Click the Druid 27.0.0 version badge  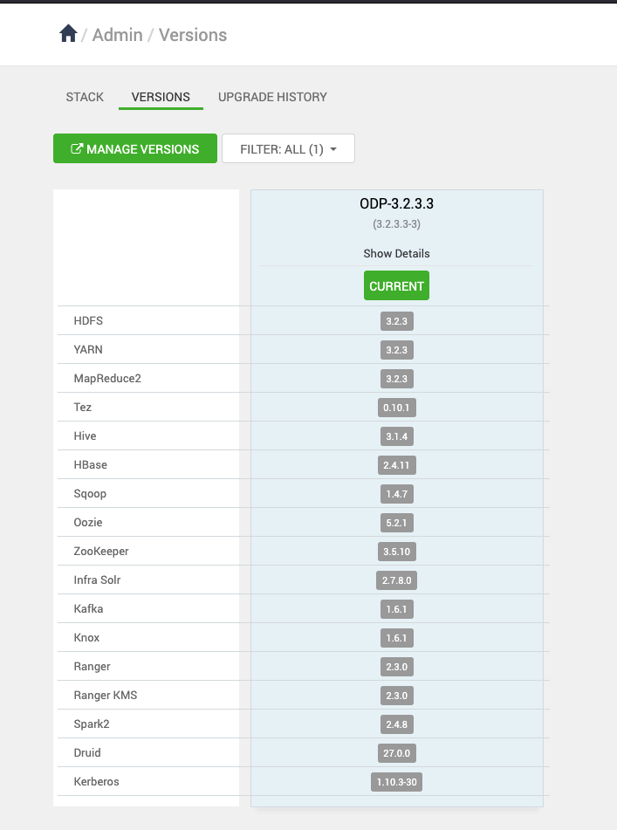tap(396, 753)
